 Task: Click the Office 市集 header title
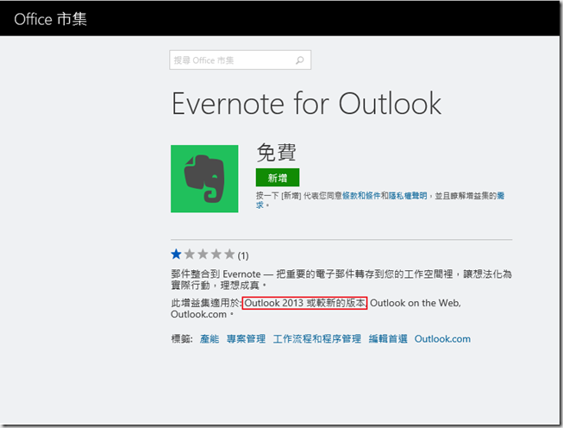point(49,19)
